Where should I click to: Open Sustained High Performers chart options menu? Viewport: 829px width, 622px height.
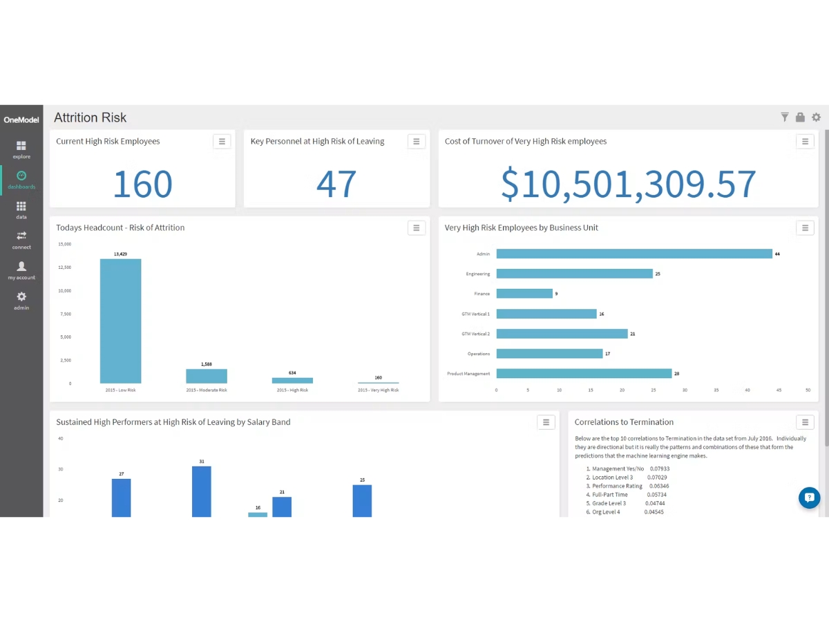pyautogui.click(x=546, y=422)
